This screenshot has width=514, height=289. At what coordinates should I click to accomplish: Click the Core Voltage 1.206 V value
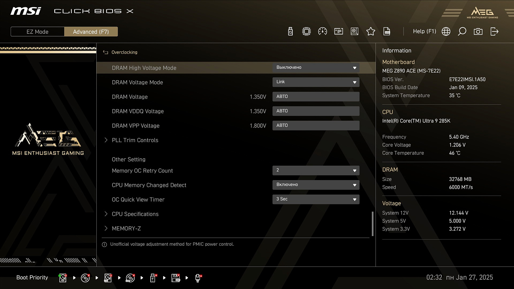point(457,145)
